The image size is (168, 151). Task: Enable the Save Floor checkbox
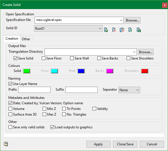(43, 58)
